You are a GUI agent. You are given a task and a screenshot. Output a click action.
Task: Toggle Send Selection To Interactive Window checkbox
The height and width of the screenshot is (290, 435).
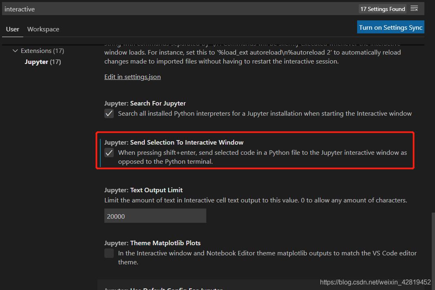109,152
